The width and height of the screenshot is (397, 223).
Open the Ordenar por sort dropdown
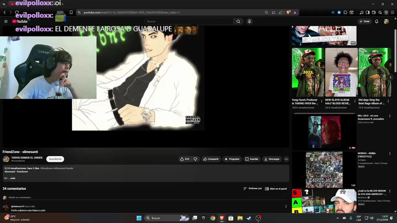point(252,188)
